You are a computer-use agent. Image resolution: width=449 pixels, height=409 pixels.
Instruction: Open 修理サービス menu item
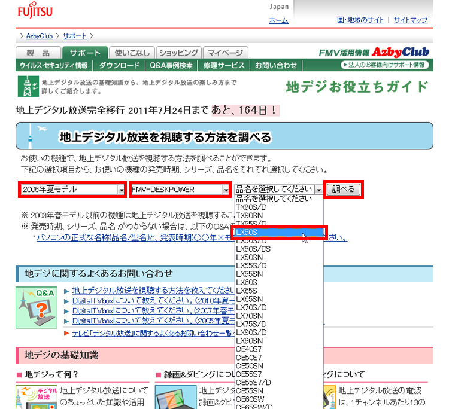[x=224, y=66]
